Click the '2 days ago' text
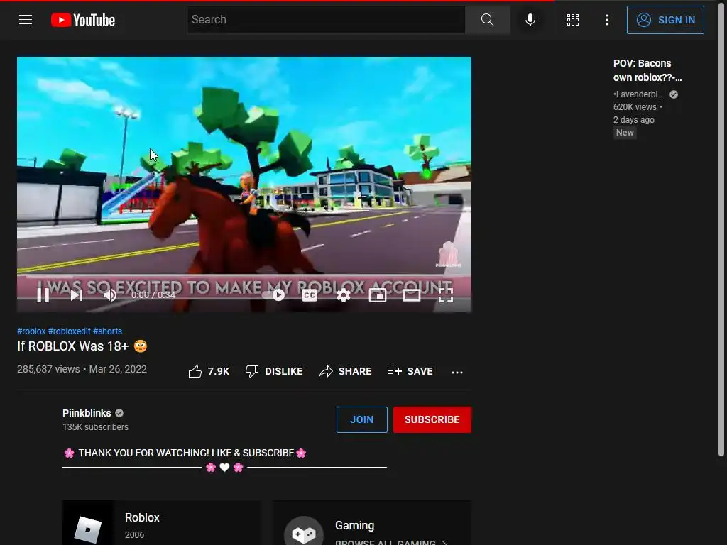This screenshot has height=545, width=727. [x=634, y=119]
